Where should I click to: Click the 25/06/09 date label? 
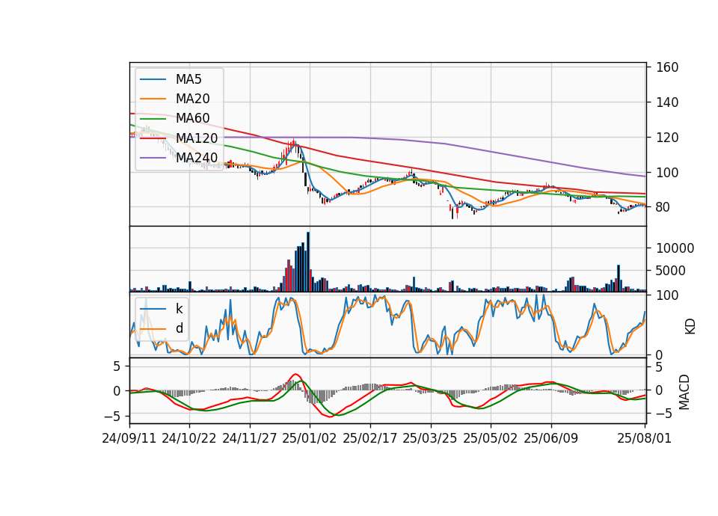point(551,438)
